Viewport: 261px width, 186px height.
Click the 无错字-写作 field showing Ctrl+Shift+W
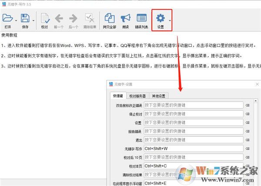(194, 149)
